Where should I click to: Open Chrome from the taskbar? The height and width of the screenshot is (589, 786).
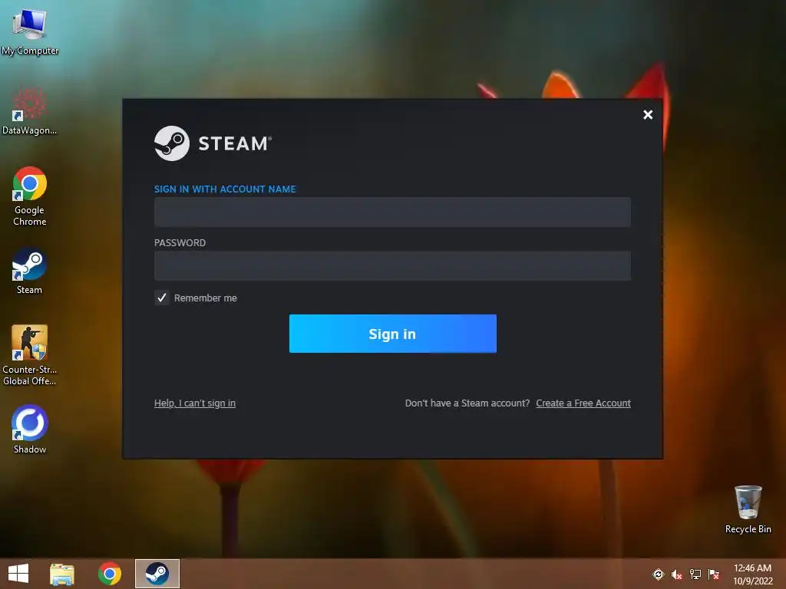(x=110, y=574)
